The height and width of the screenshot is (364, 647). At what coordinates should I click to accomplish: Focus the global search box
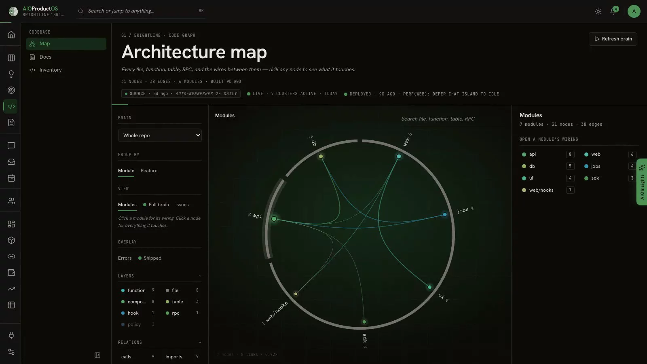click(x=141, y=11)
